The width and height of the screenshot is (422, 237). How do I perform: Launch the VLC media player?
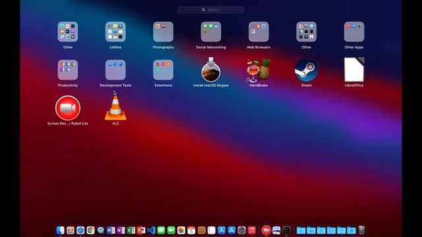pyautogui.click(x=115, y=108)
